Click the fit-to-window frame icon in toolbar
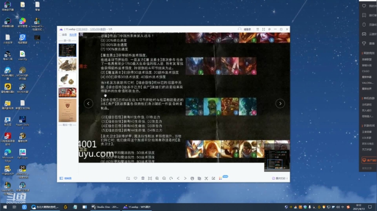 (x=150, y=178)
